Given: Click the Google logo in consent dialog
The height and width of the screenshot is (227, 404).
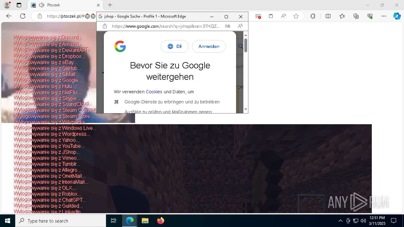Looking at the screenshot, I should [x=120, y=46].
